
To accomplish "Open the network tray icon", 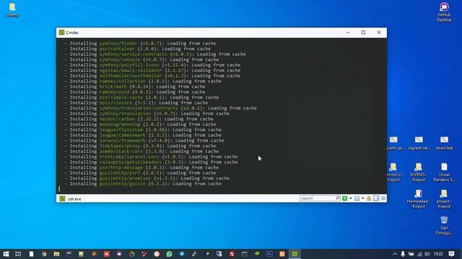I will tap(419, 254).
